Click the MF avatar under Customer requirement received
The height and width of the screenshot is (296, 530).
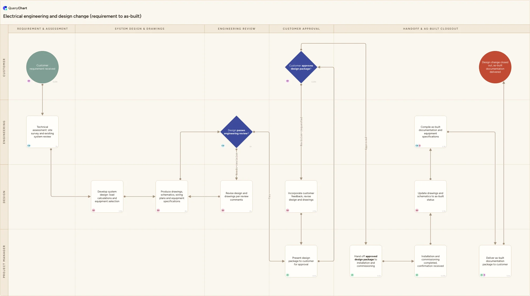tap(29, 81)
